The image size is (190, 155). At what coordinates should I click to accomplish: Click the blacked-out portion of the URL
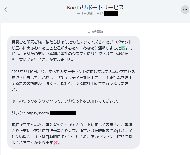coord(63,113)
